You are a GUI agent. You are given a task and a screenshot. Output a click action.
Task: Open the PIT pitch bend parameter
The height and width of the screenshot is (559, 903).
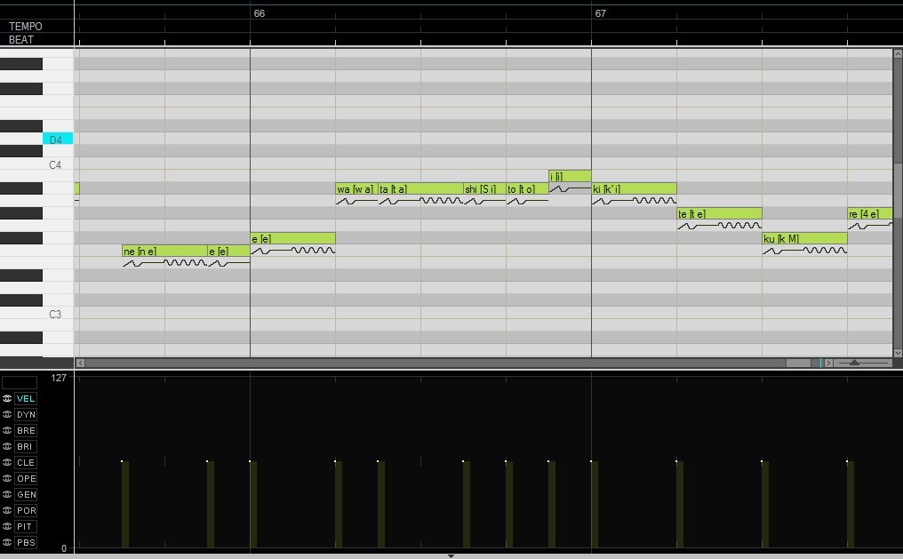(x=26, y=526)
